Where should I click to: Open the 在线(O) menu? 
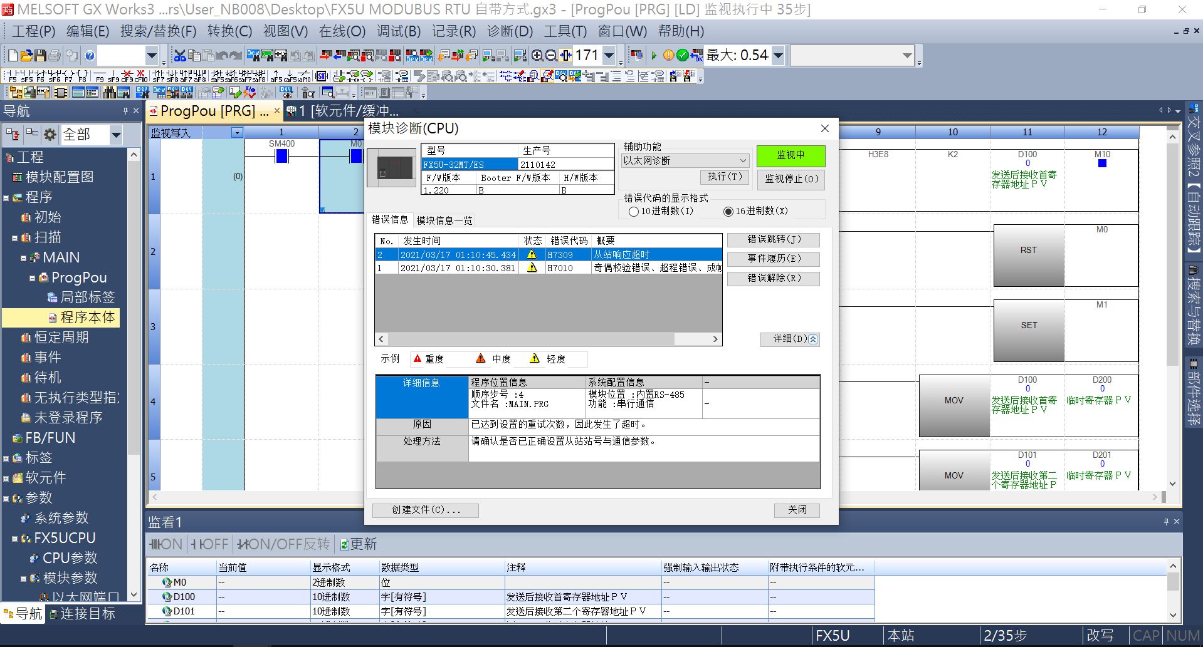point(342,31)
